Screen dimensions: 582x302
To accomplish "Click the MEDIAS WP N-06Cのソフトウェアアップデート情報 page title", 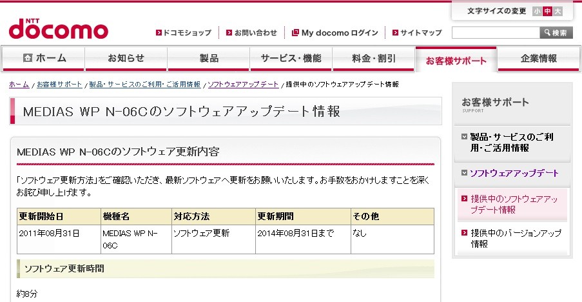I will point(182,112).
